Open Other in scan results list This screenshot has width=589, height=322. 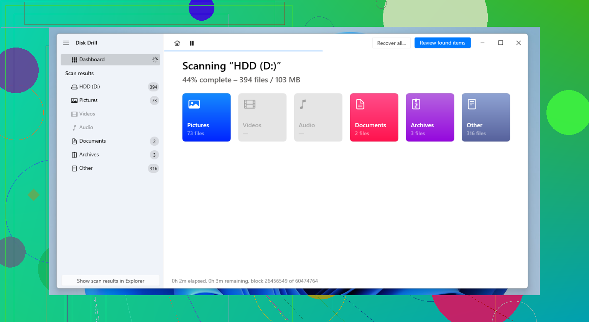[110, 168]
